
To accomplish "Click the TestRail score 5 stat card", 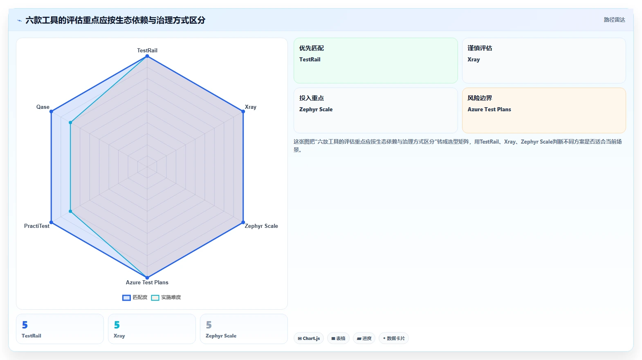I will pyautogui.click(x=60, y=329).
